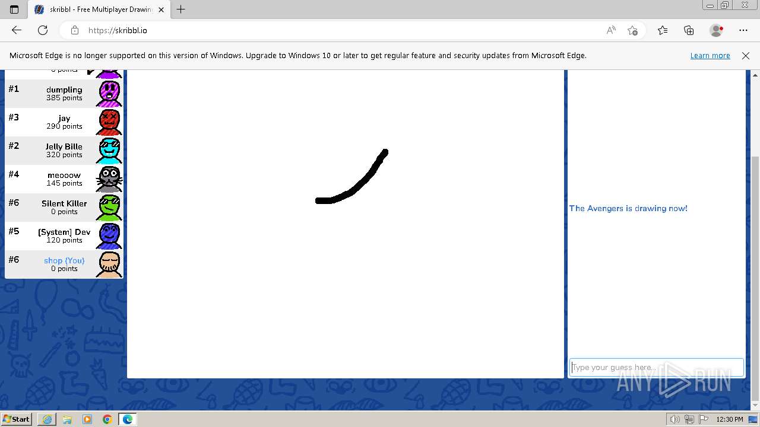Open Google Chrome from taskbar
Viewport: 760px width, 427px height.
[x=107, y=419]
